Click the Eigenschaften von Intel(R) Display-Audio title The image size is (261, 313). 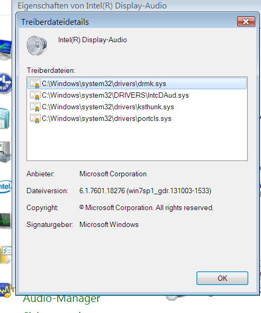coord(92,6)
